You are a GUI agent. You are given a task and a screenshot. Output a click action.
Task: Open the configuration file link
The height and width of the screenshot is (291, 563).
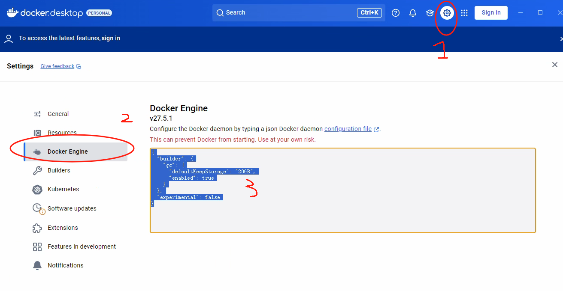click(x=348, y=129)
